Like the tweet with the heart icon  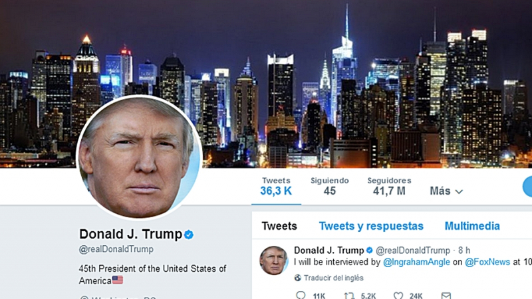pos(398,296)
